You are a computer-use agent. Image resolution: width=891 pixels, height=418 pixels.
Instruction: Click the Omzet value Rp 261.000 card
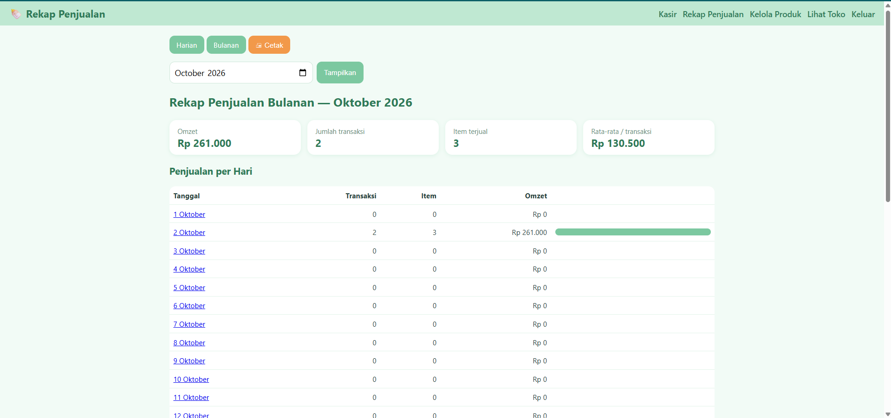(x=235, y=138)
